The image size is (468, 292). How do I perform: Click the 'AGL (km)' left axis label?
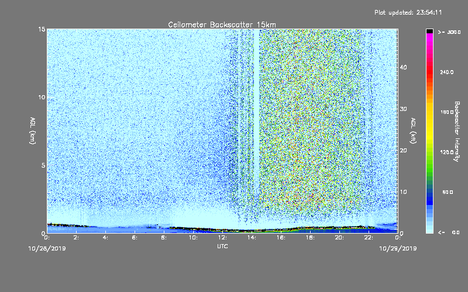(33, 130)
